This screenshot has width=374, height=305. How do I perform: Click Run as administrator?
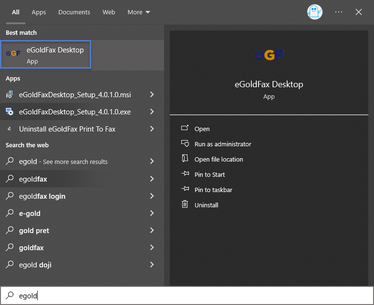tap(223, 144)
